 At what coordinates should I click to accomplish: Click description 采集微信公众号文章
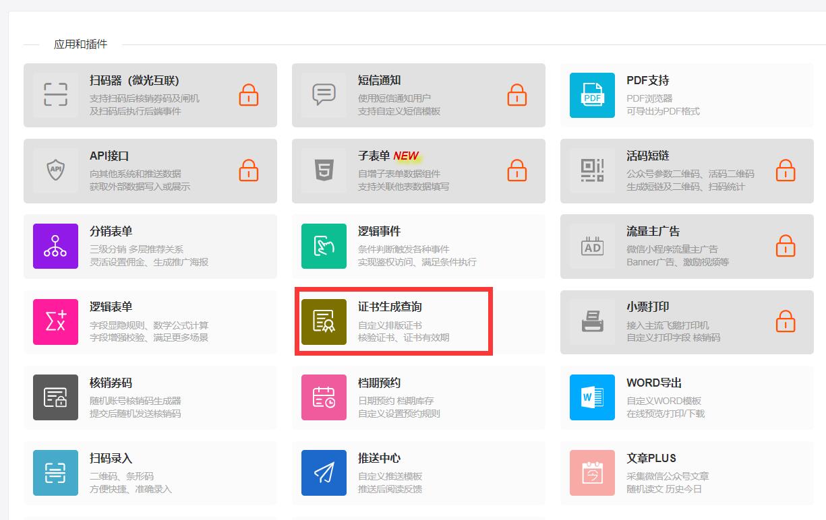point(668,476)
